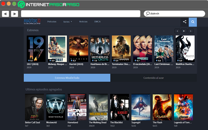Click the Terminator: Des... title link
208x130 pixels.
tap(121, 64)
